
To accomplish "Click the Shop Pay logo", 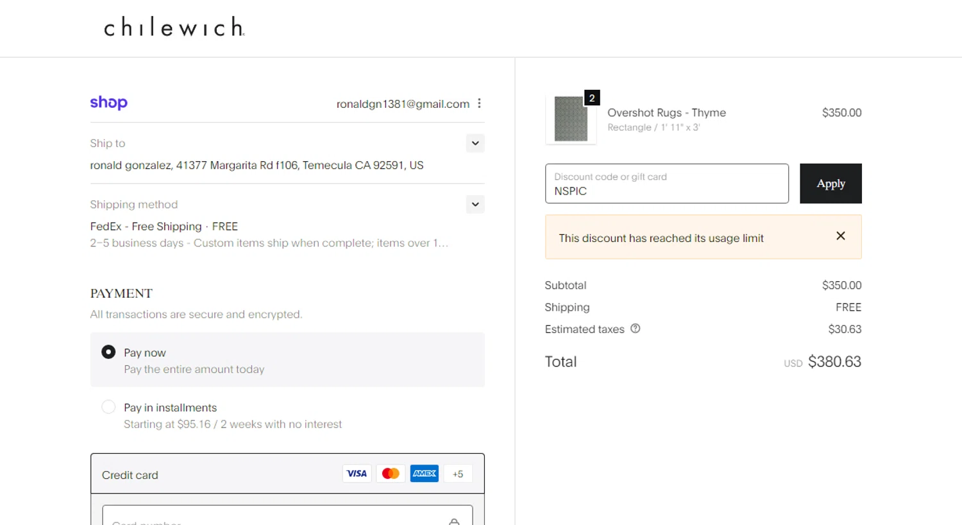I will [108, 103].
